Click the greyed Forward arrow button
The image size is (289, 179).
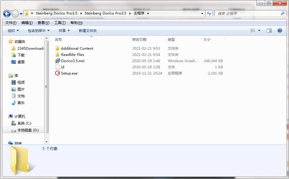click(x=15, y=14)
